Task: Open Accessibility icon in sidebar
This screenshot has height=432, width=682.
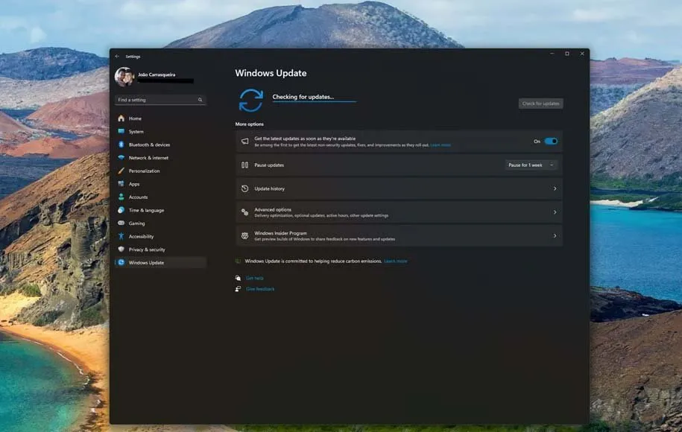Action: [x=121, y=236]
